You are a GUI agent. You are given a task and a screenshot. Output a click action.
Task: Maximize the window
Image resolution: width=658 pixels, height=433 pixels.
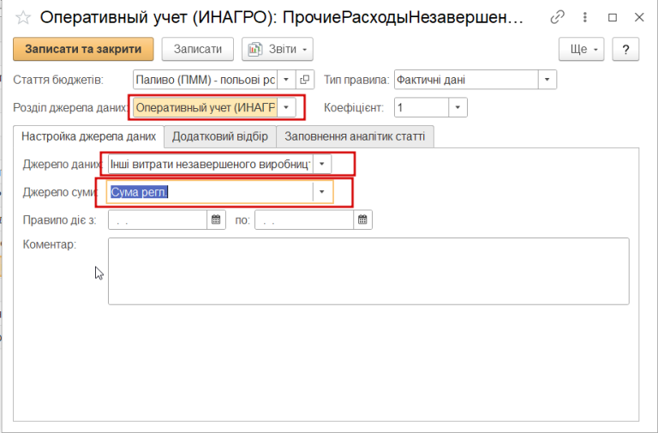613,17
